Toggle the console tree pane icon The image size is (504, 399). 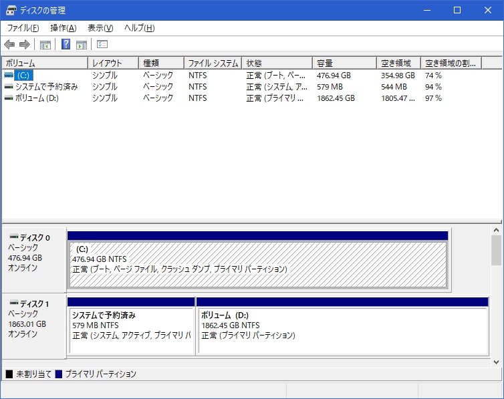(45, 45)
